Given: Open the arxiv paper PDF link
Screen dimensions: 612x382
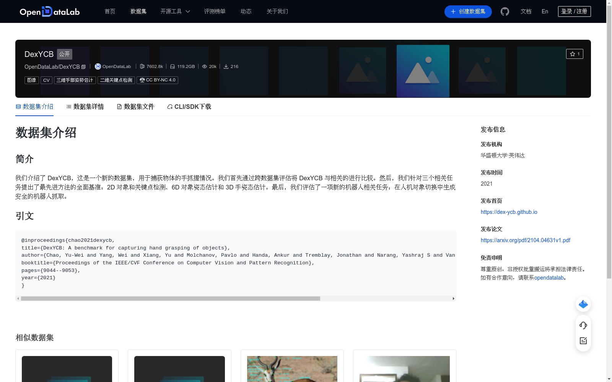Looking at the screenshot, I should tap(525, 240).
